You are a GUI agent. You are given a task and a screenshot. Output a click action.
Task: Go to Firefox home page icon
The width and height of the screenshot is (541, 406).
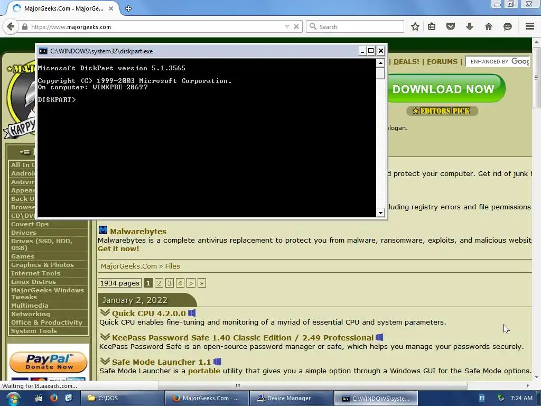coord(489,26)
